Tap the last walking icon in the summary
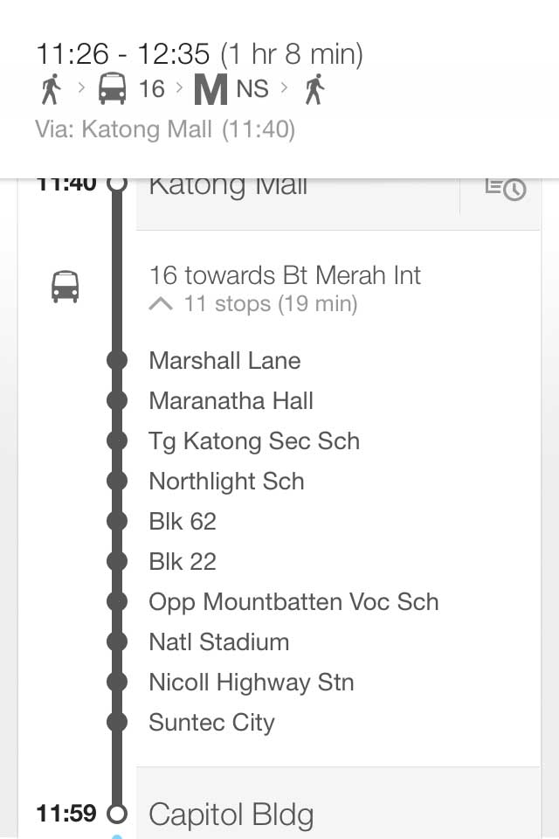The height and width of the screenshot is (839, 559). click(x=314, y=88)
